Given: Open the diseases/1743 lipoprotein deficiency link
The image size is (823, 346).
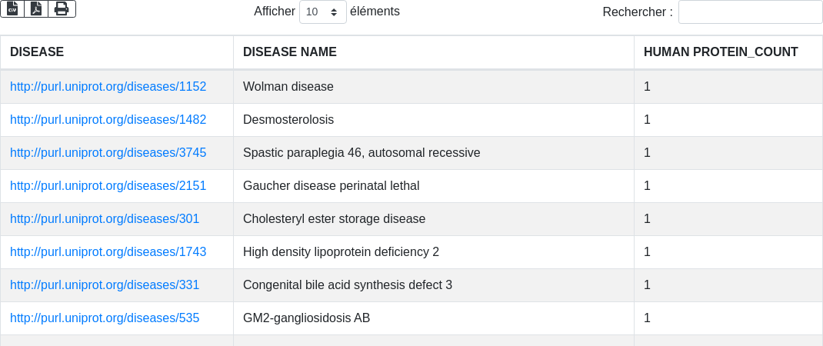Looking at the screenshot, I should tap(108, 252).
